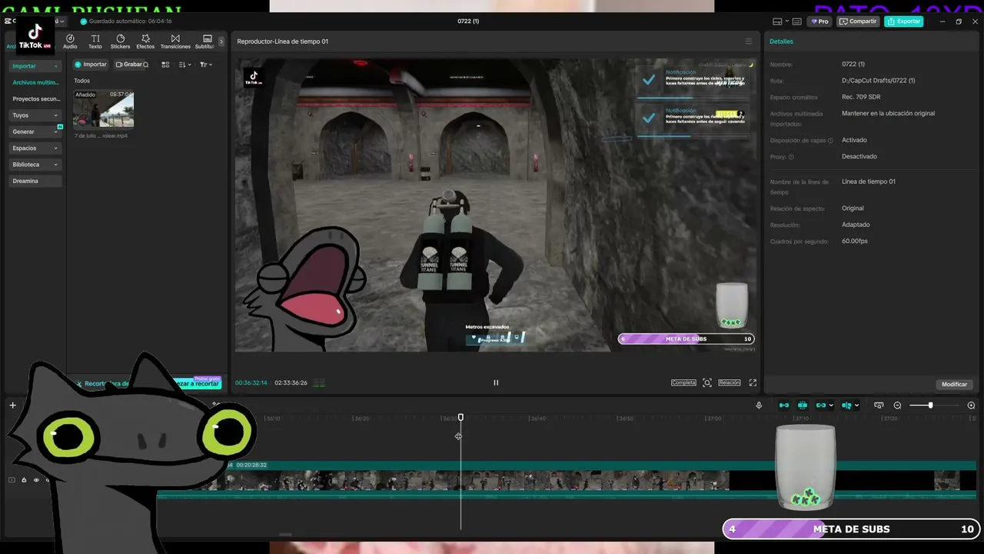The image size is (984, 554).
Task: Open the Stickers tab
Action: (x=120, y=42)
